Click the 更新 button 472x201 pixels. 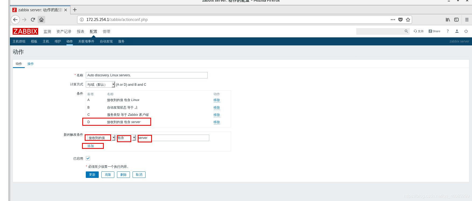click(92, 175)
